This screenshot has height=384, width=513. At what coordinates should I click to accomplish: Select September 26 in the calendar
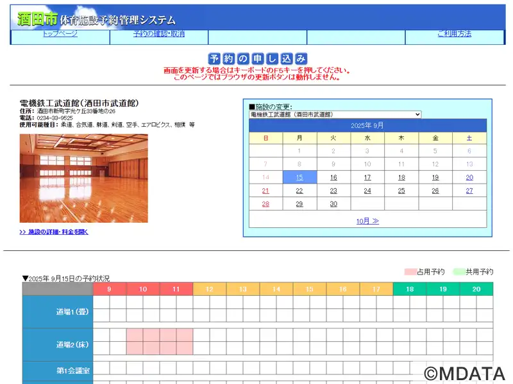point(435,191)
